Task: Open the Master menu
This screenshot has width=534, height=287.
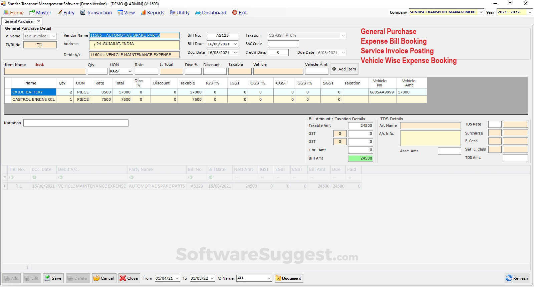Action: (40, 13)
